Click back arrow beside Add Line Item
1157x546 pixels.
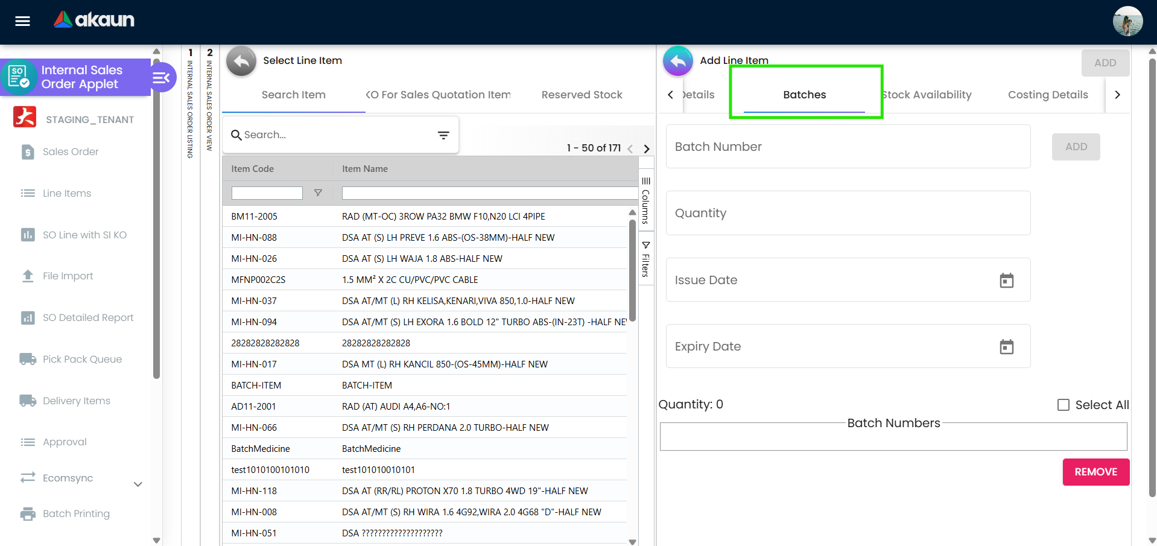tap(677, 61)
